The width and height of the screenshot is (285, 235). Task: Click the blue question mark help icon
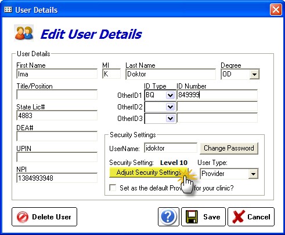point(168,216)
